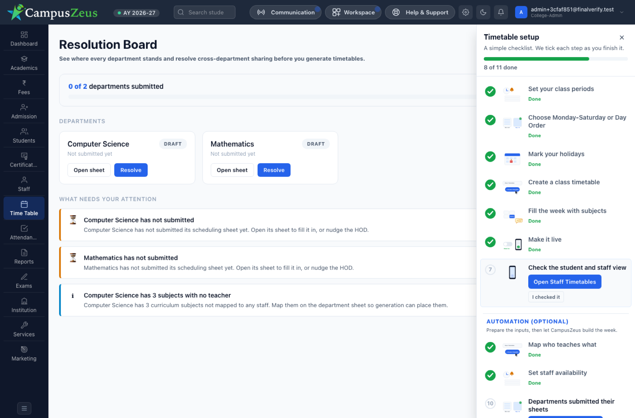Open 'Mathematics has not submitted' alert
This screenshot has height=418, width=635.
click(x=268, y=263)
